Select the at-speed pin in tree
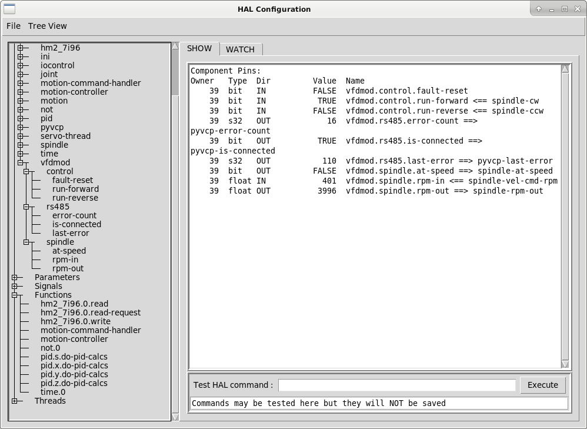 click(x=69, y=251)
